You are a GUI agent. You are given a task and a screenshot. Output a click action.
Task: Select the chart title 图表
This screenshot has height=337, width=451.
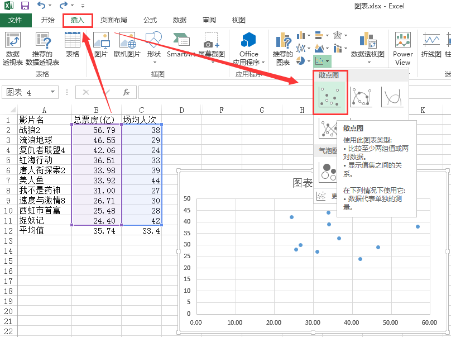303,183
